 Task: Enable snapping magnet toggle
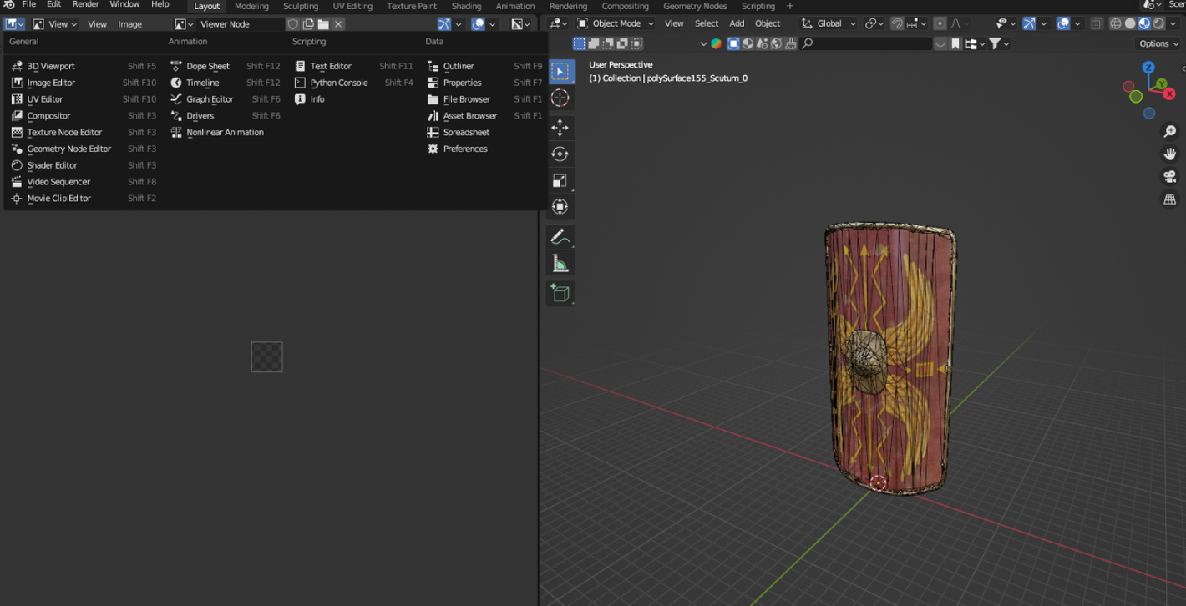pos(897,23)
